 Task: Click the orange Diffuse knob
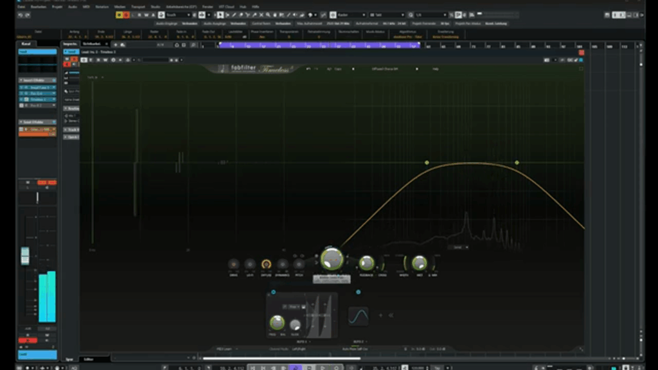tap(266, 264)
